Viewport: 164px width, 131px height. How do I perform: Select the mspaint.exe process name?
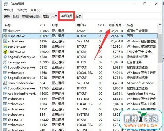click(x=16, y=36)
